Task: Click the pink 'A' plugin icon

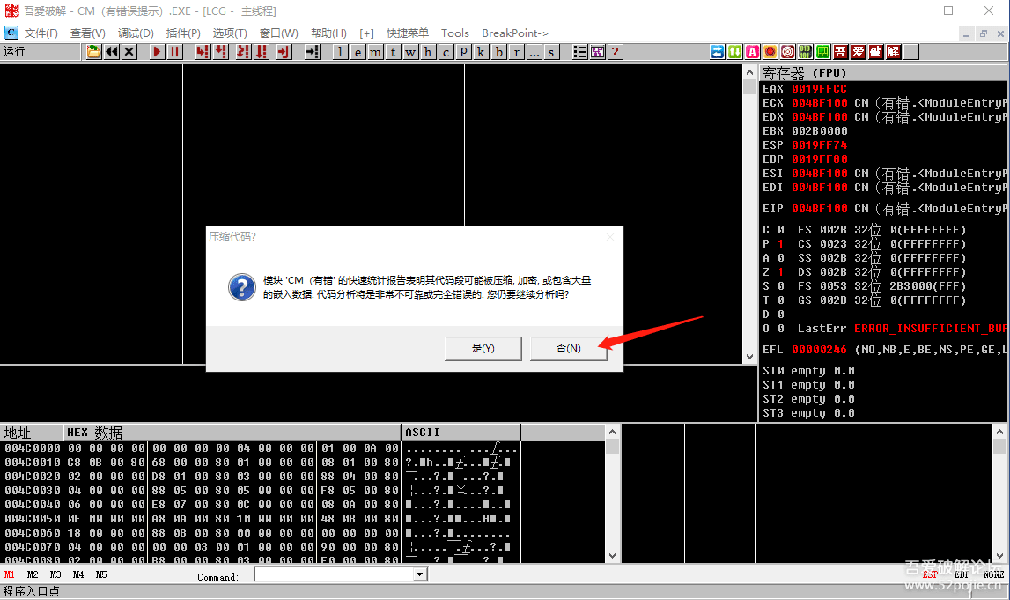Action: [752, 52]
